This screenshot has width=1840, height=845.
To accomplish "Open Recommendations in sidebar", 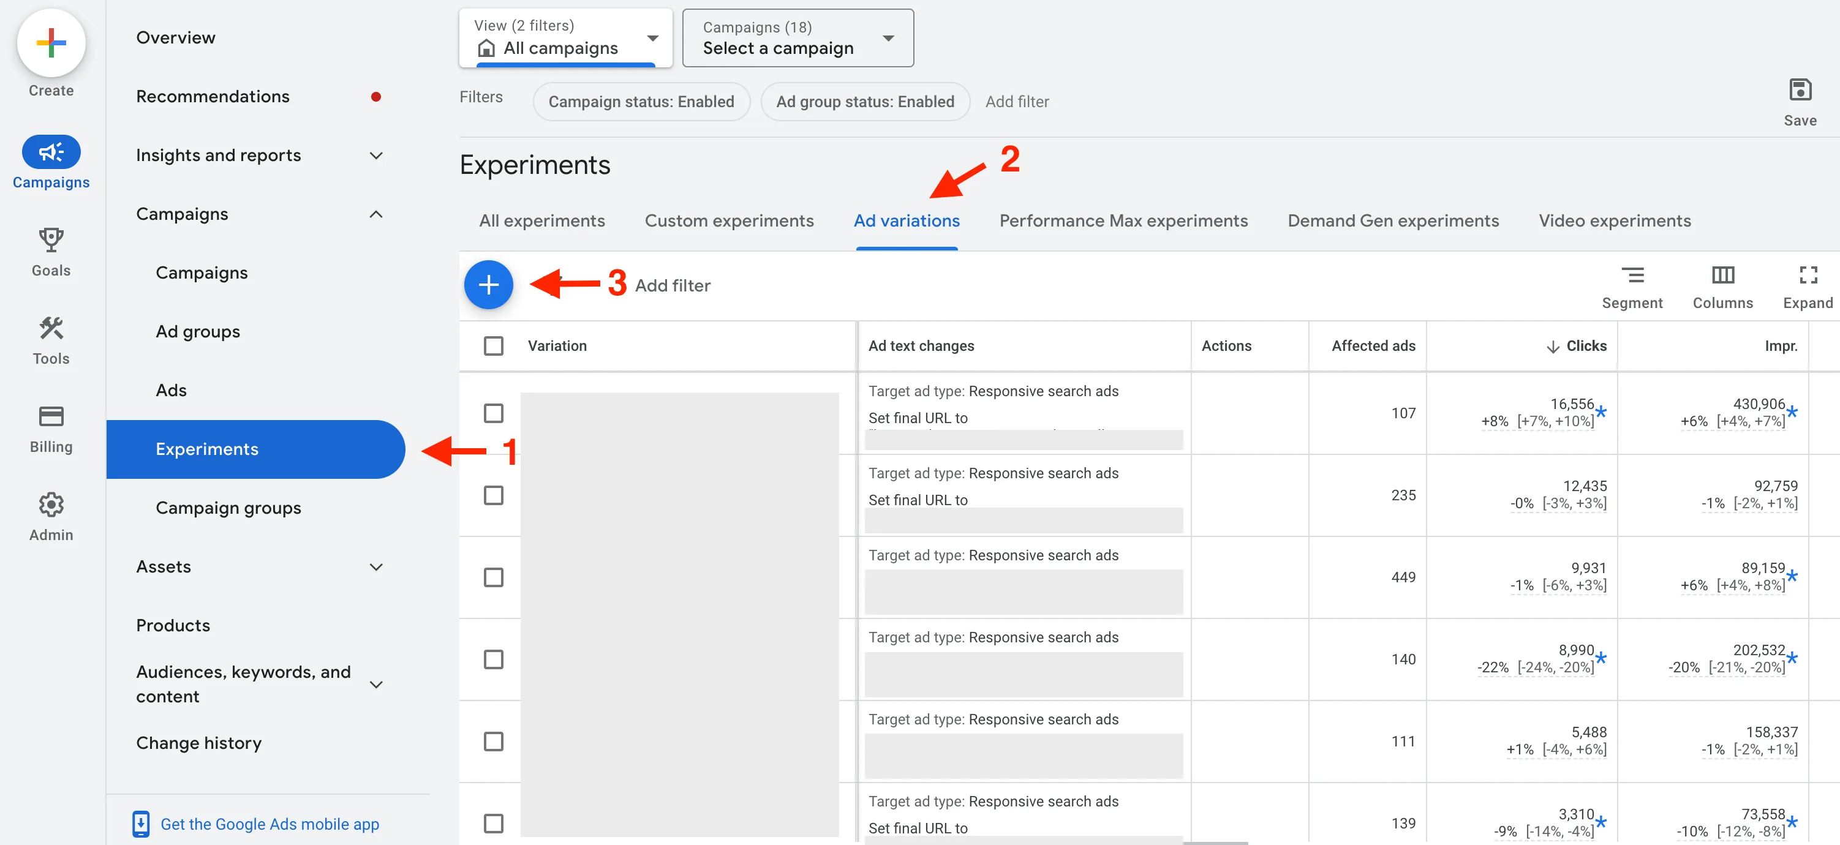I will pos(213,96).
